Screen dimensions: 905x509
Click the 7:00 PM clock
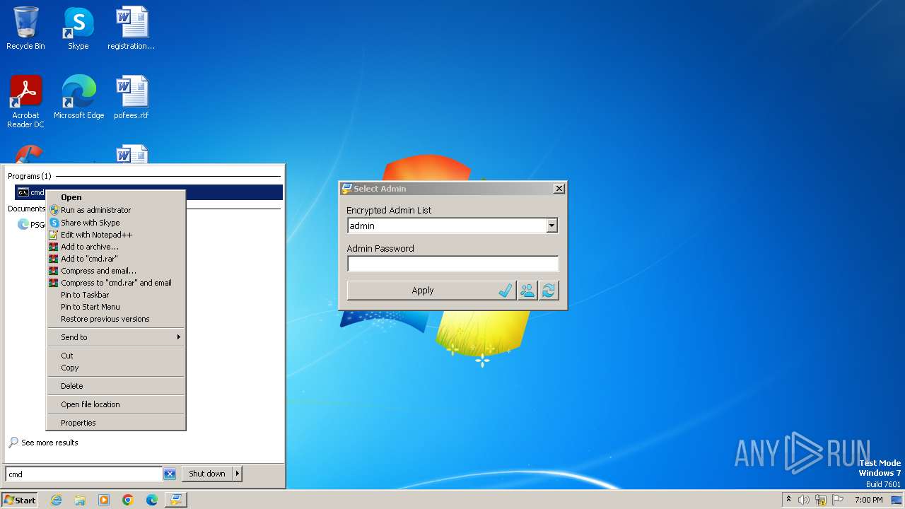[868, 500]
